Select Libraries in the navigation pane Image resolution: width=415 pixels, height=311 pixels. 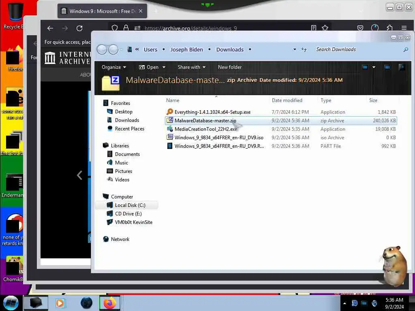tap(120, 146)
